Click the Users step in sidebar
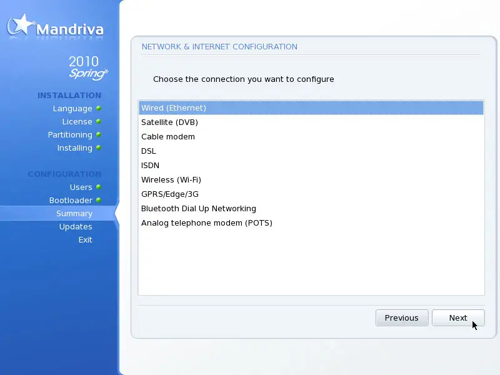Viewport: 500px width, 375px height. point(81,187)
